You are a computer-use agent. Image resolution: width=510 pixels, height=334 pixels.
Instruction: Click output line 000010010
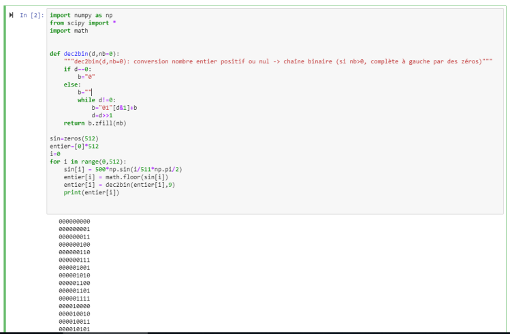74,314
